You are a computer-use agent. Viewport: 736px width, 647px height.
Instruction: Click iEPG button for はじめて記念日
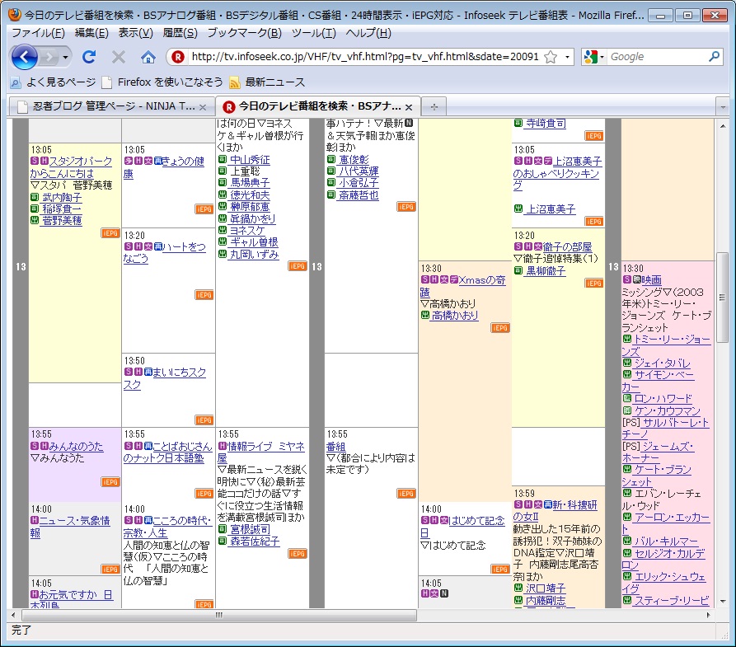tap(500, 569)
